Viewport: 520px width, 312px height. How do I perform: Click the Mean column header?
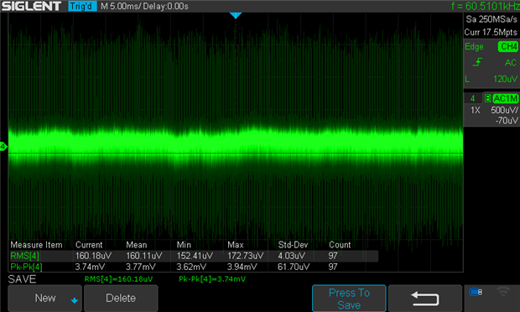137,245
